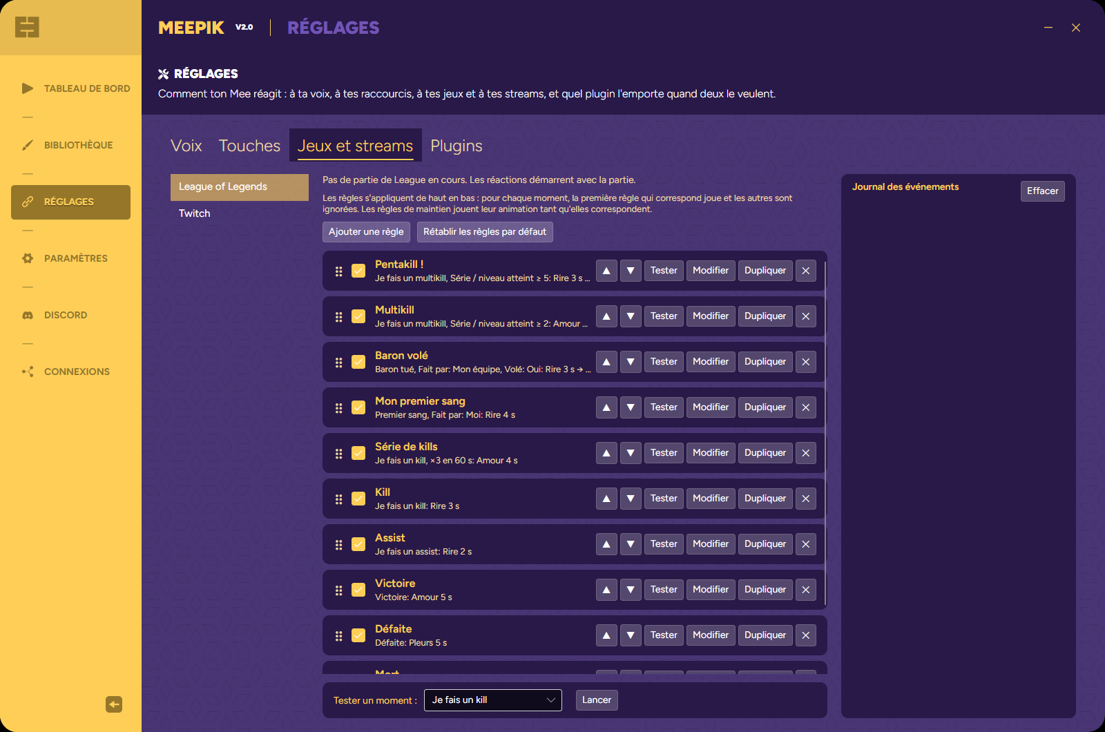Click Modifier on the Kill rule
The height and width of the screenshot is (732, 1105).
(x=711, y=499)
